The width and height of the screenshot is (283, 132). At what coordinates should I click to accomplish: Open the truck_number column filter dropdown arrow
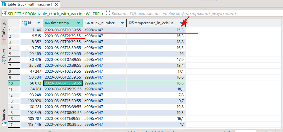(x=122, y=23)
